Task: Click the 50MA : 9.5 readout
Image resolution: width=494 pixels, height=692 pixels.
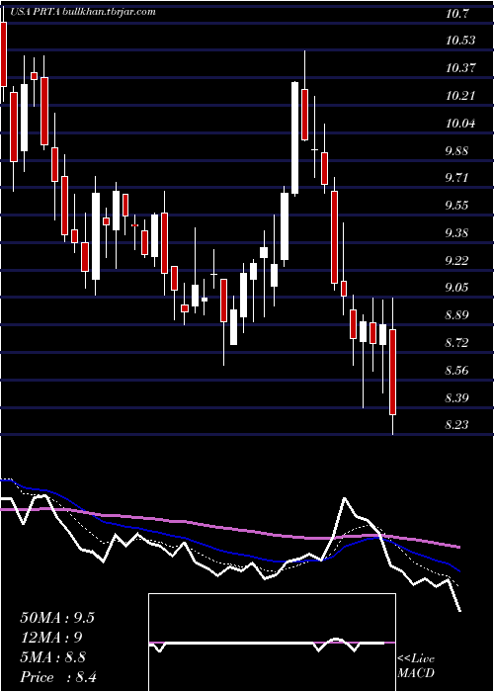Action: [57, 618]
